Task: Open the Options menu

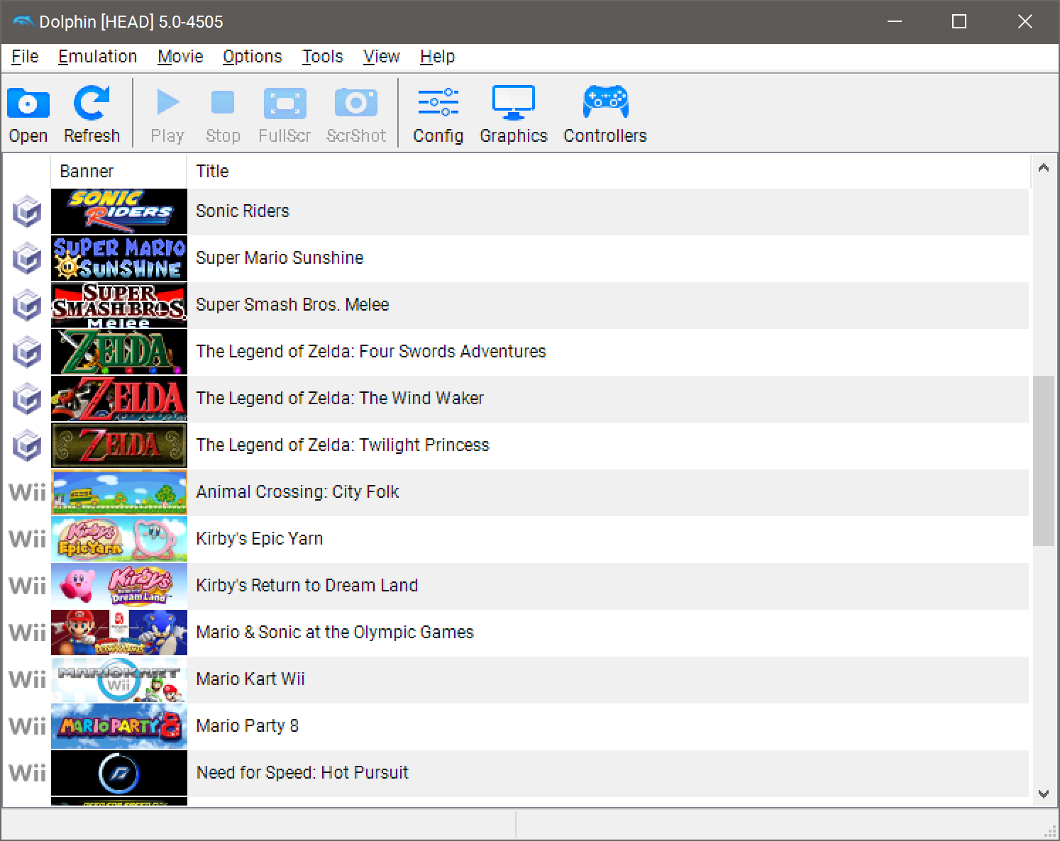Action: (253, 57)
